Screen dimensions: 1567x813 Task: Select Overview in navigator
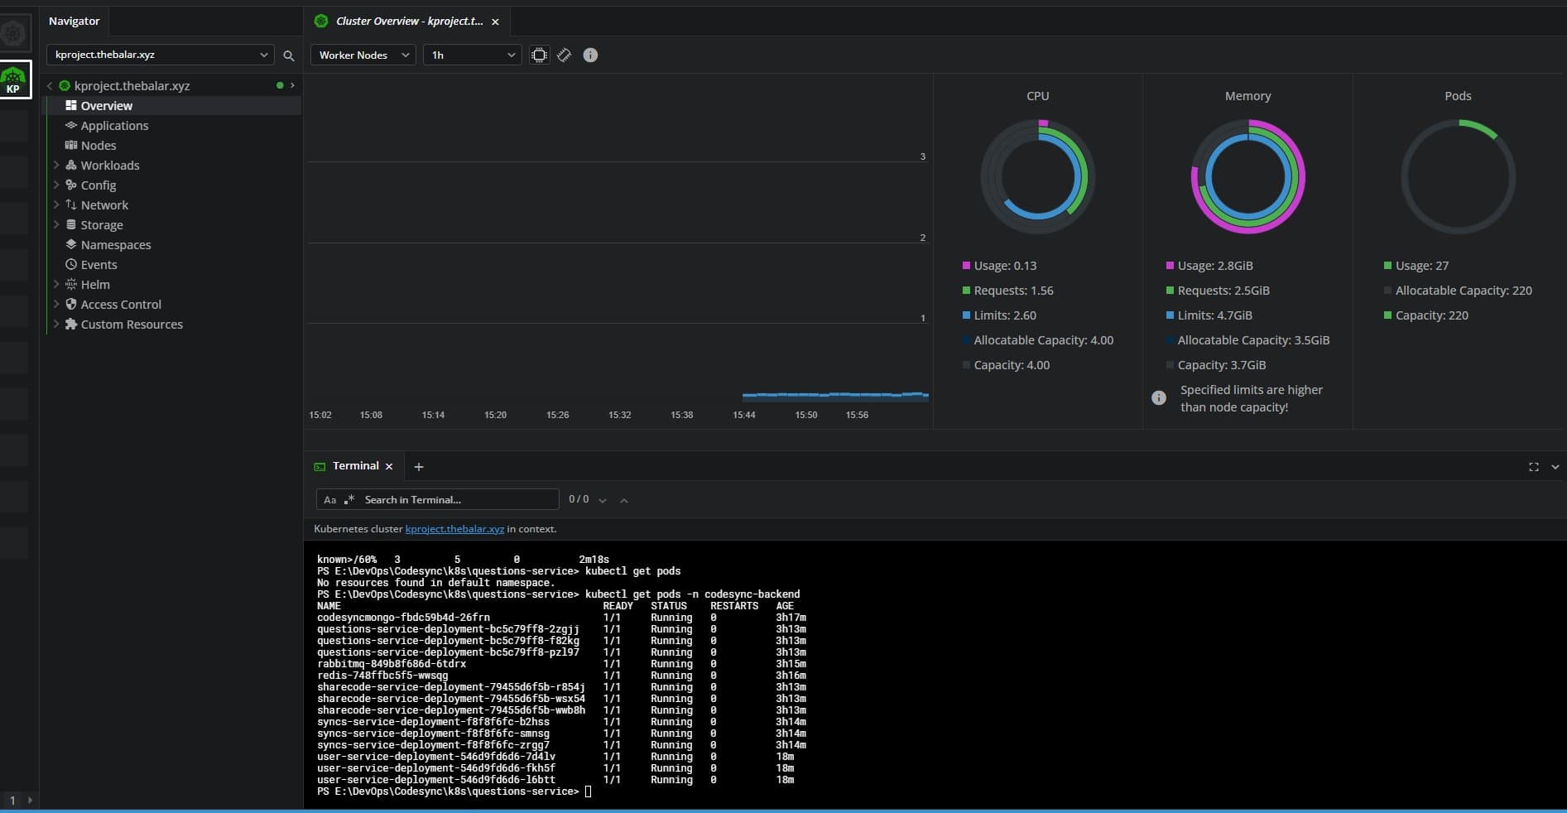(172, 106)
